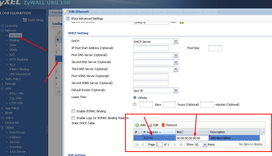This screenshot has height=156, width=272.
Task: Go to first page of DHCP table
Action: point(137,144)
